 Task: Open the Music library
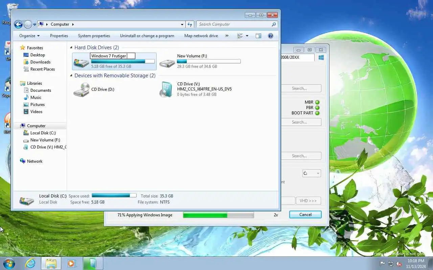36,98
